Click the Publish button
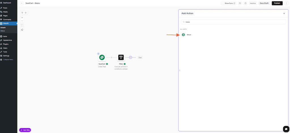Screen dimensions: 290x133 coord(277,3)
